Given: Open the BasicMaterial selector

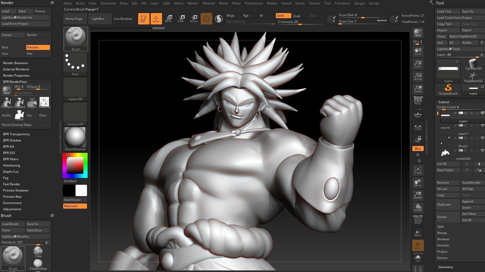Looking at the screenshot, I should [75, 139].
